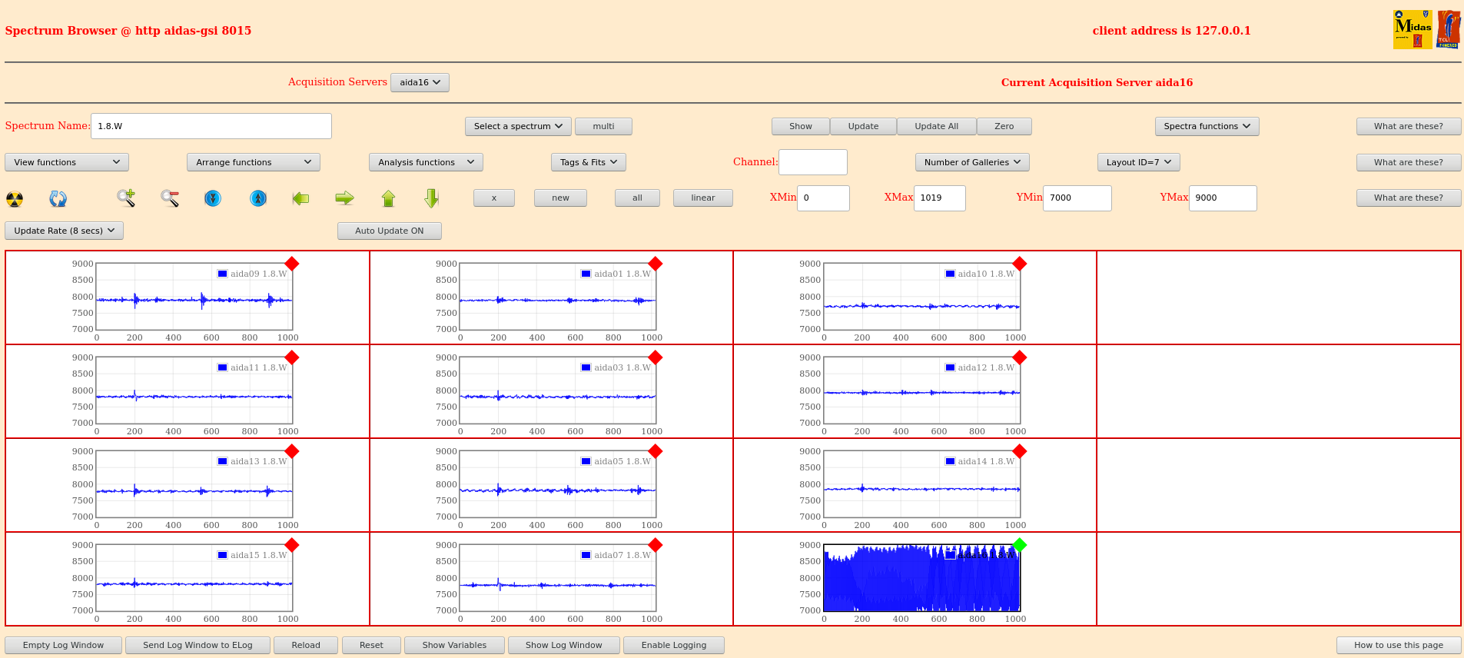This screenshot has height=658, width=1464.
Task: Open the Acquisition Servers aida16 dropdown
Action: click(x=420, y=82)
